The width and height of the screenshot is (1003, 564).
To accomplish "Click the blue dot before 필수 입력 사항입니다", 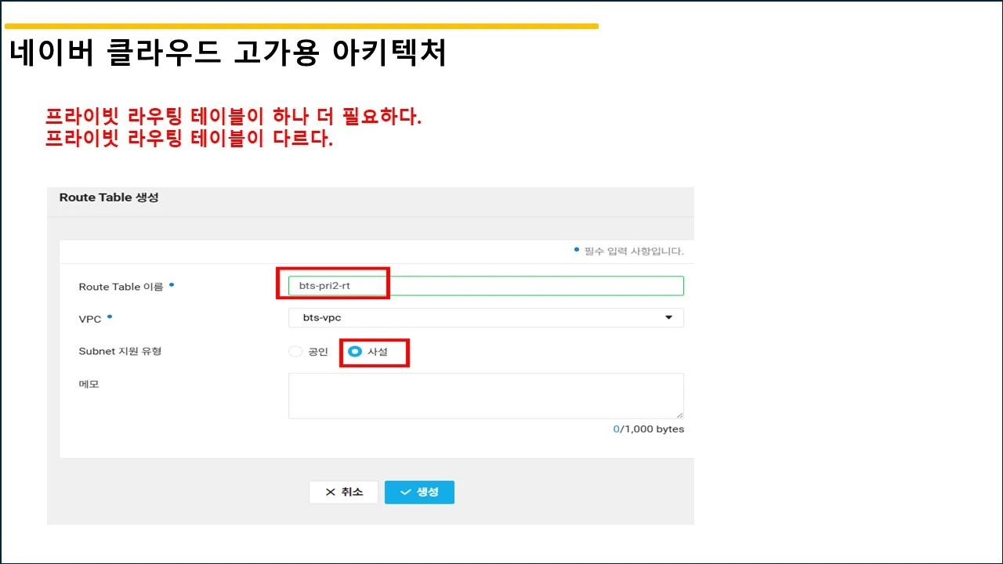I will point(577,250).
